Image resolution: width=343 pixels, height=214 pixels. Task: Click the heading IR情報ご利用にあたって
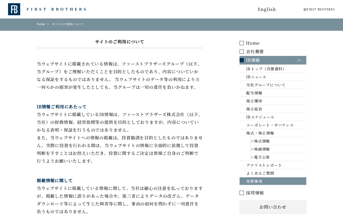pyautogui.click(x=62, y=107)
